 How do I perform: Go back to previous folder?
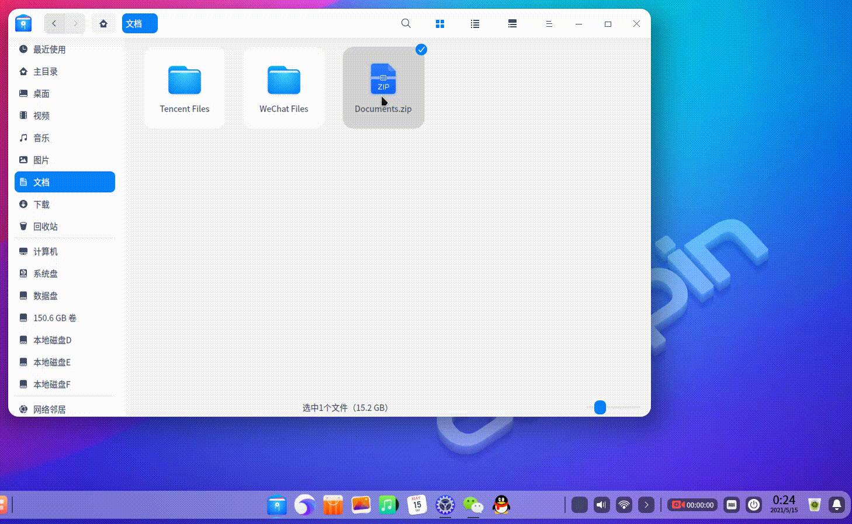pyautogui.click(x=54, y=24)
